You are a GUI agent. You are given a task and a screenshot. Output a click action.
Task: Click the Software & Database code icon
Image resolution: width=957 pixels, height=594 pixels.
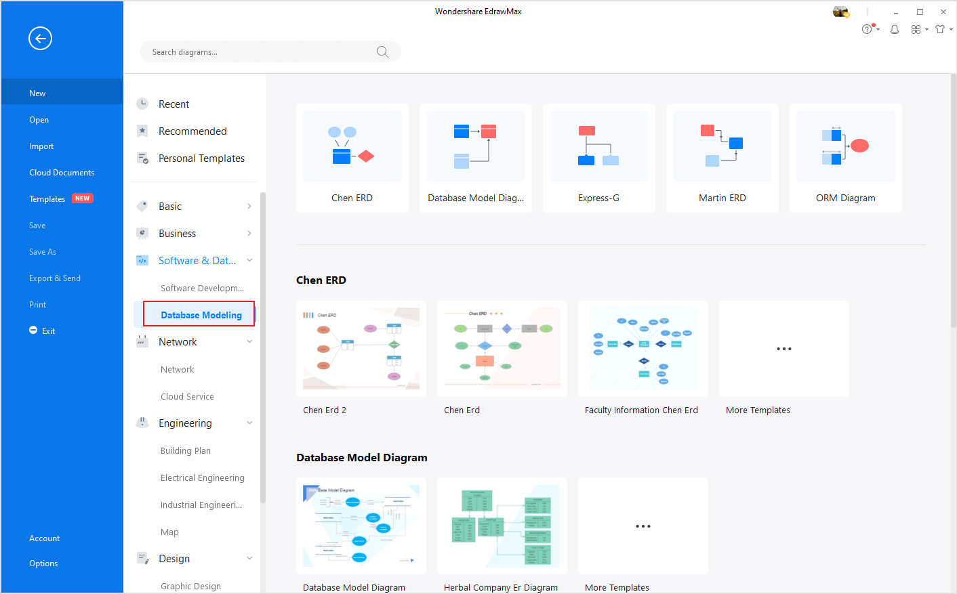coord(142,260)
